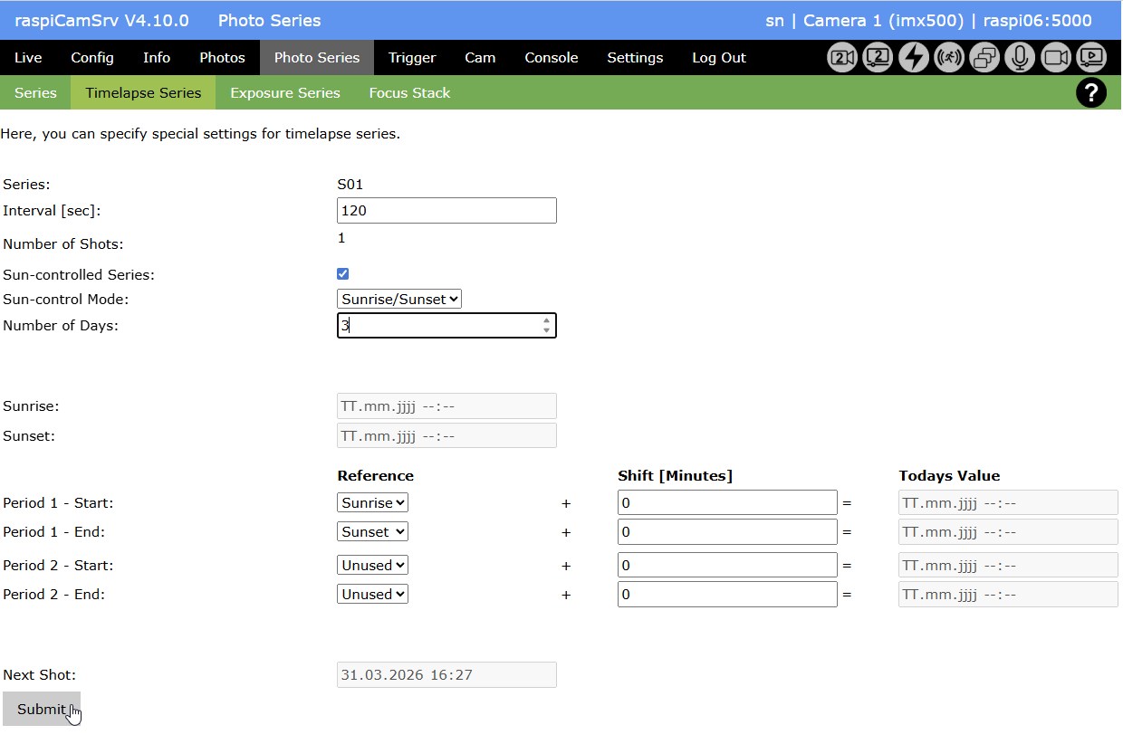Click the camera 2 video recording icon
Image resolution: width=1123 pixels, height=744 pixels.
tap(842, 58)
